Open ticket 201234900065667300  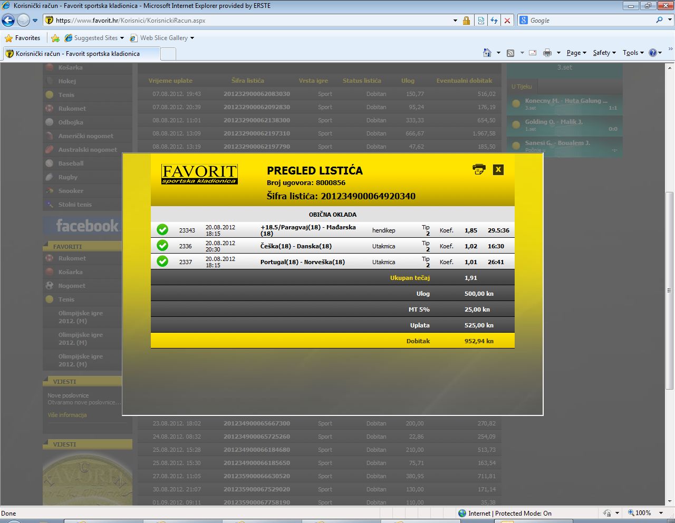(257, 423)
